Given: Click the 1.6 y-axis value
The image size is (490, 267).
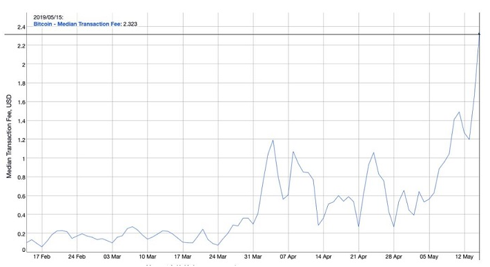Looking at the screenshot, I should 21,102.
